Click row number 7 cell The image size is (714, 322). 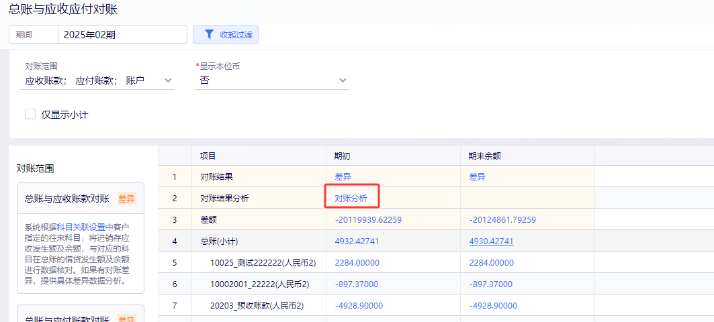point(175,305)
